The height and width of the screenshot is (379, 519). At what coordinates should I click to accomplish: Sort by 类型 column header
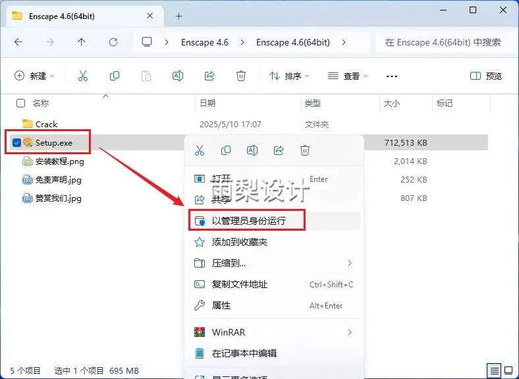(313, 103)
